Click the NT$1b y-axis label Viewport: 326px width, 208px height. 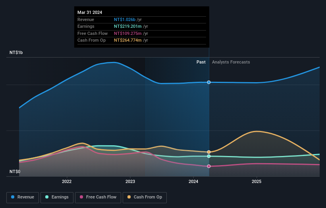pyautogui.click(x=16, y=52)
